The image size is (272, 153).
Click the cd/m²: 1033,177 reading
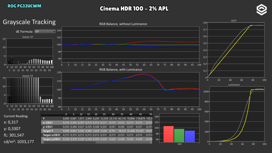click(19, 142)
